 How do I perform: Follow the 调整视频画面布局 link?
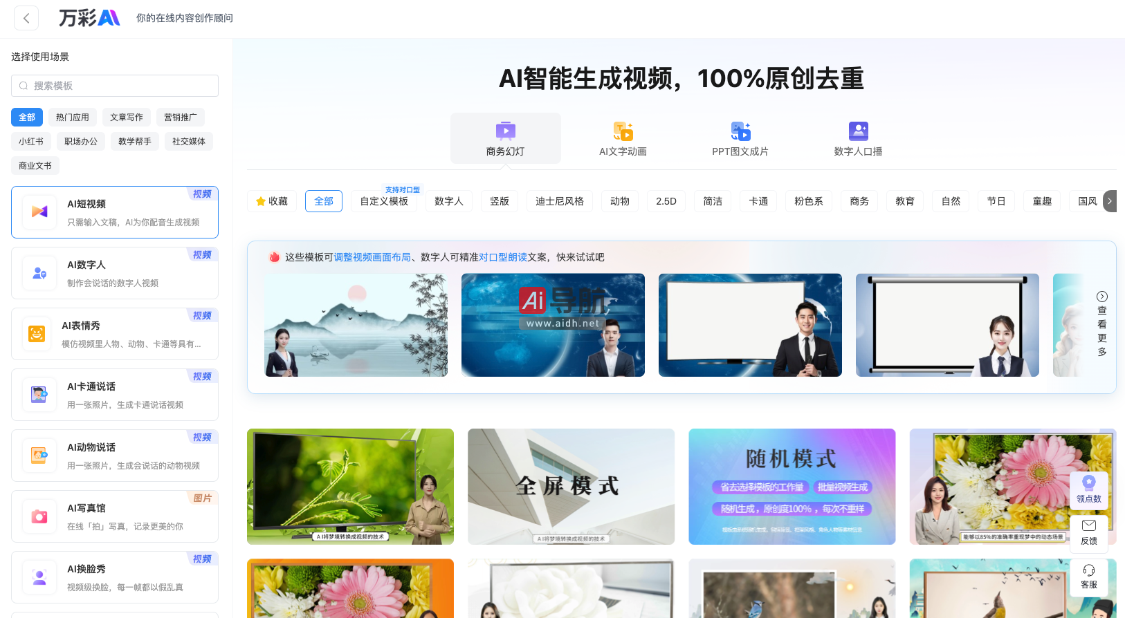(x=372, y=257)
